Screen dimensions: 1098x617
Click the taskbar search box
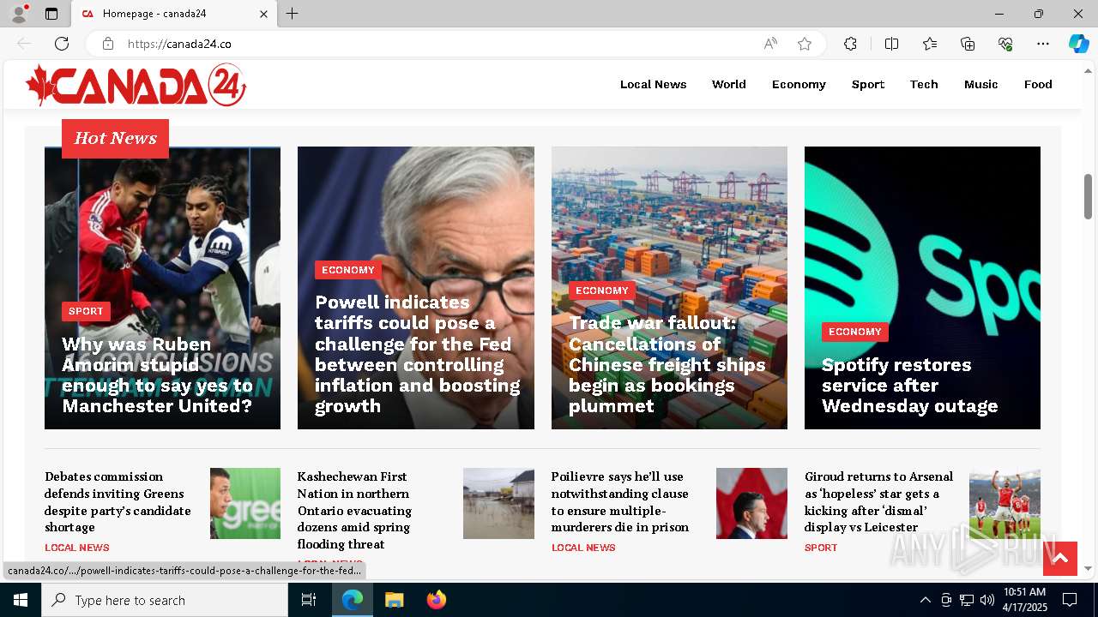click(165, 600)
